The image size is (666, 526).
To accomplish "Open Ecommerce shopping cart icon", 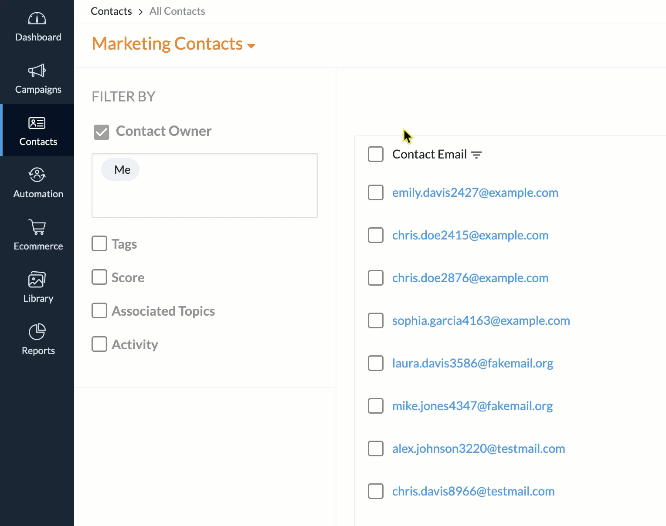I will click(37, 227).
